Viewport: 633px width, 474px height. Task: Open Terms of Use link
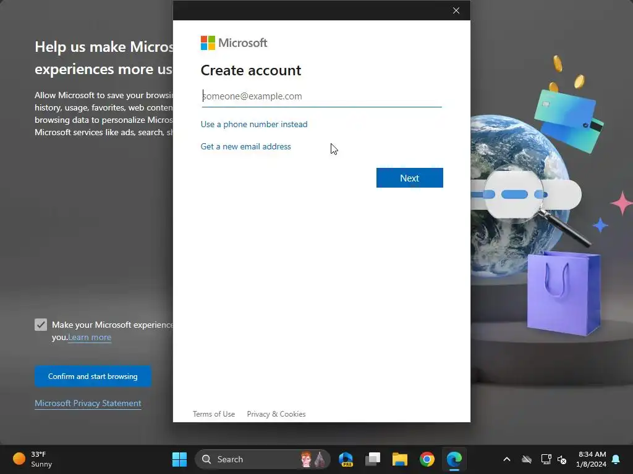point(213,414)
